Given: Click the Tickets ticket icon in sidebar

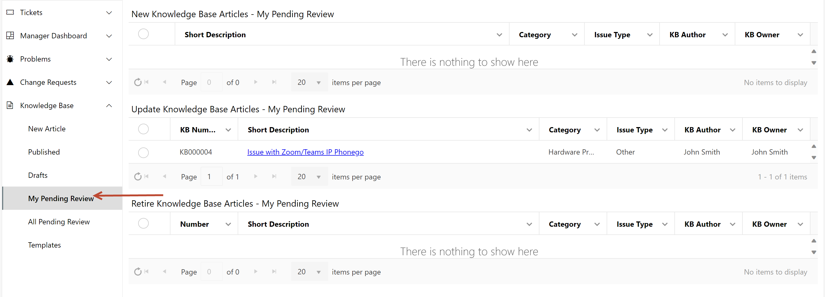Looking at the screenshot, I should click(x=10, y=12).
